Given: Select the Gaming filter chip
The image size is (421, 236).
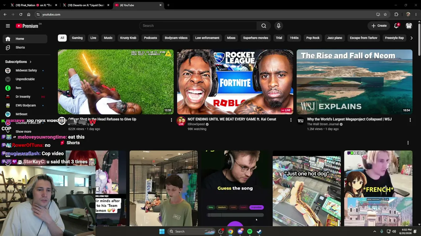Looking at the screenshot, I should 77,38.
